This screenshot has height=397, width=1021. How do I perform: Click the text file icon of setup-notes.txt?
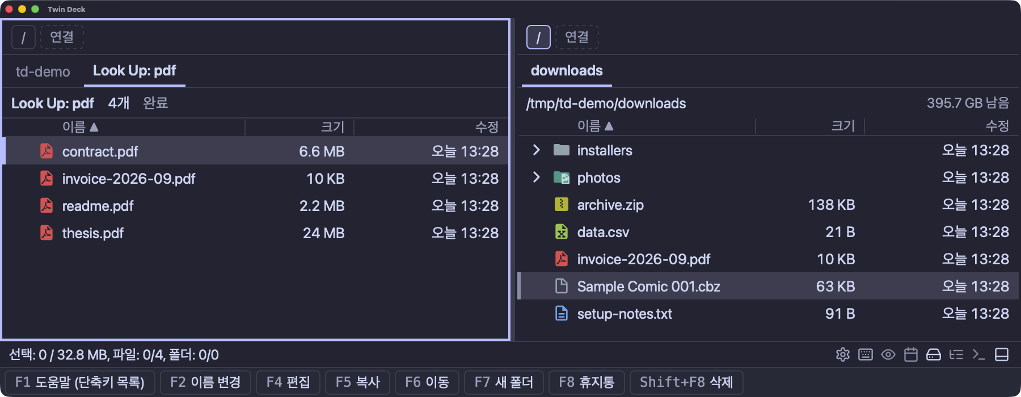coord(562,313)
